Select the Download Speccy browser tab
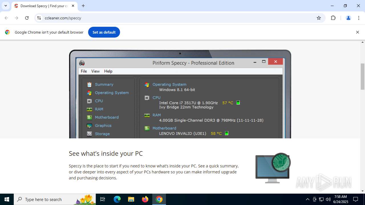 pyautogui.click(x=44, y=6)
